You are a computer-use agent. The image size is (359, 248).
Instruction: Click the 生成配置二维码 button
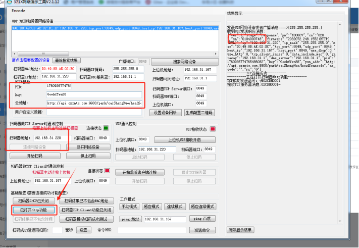(199, 113)
